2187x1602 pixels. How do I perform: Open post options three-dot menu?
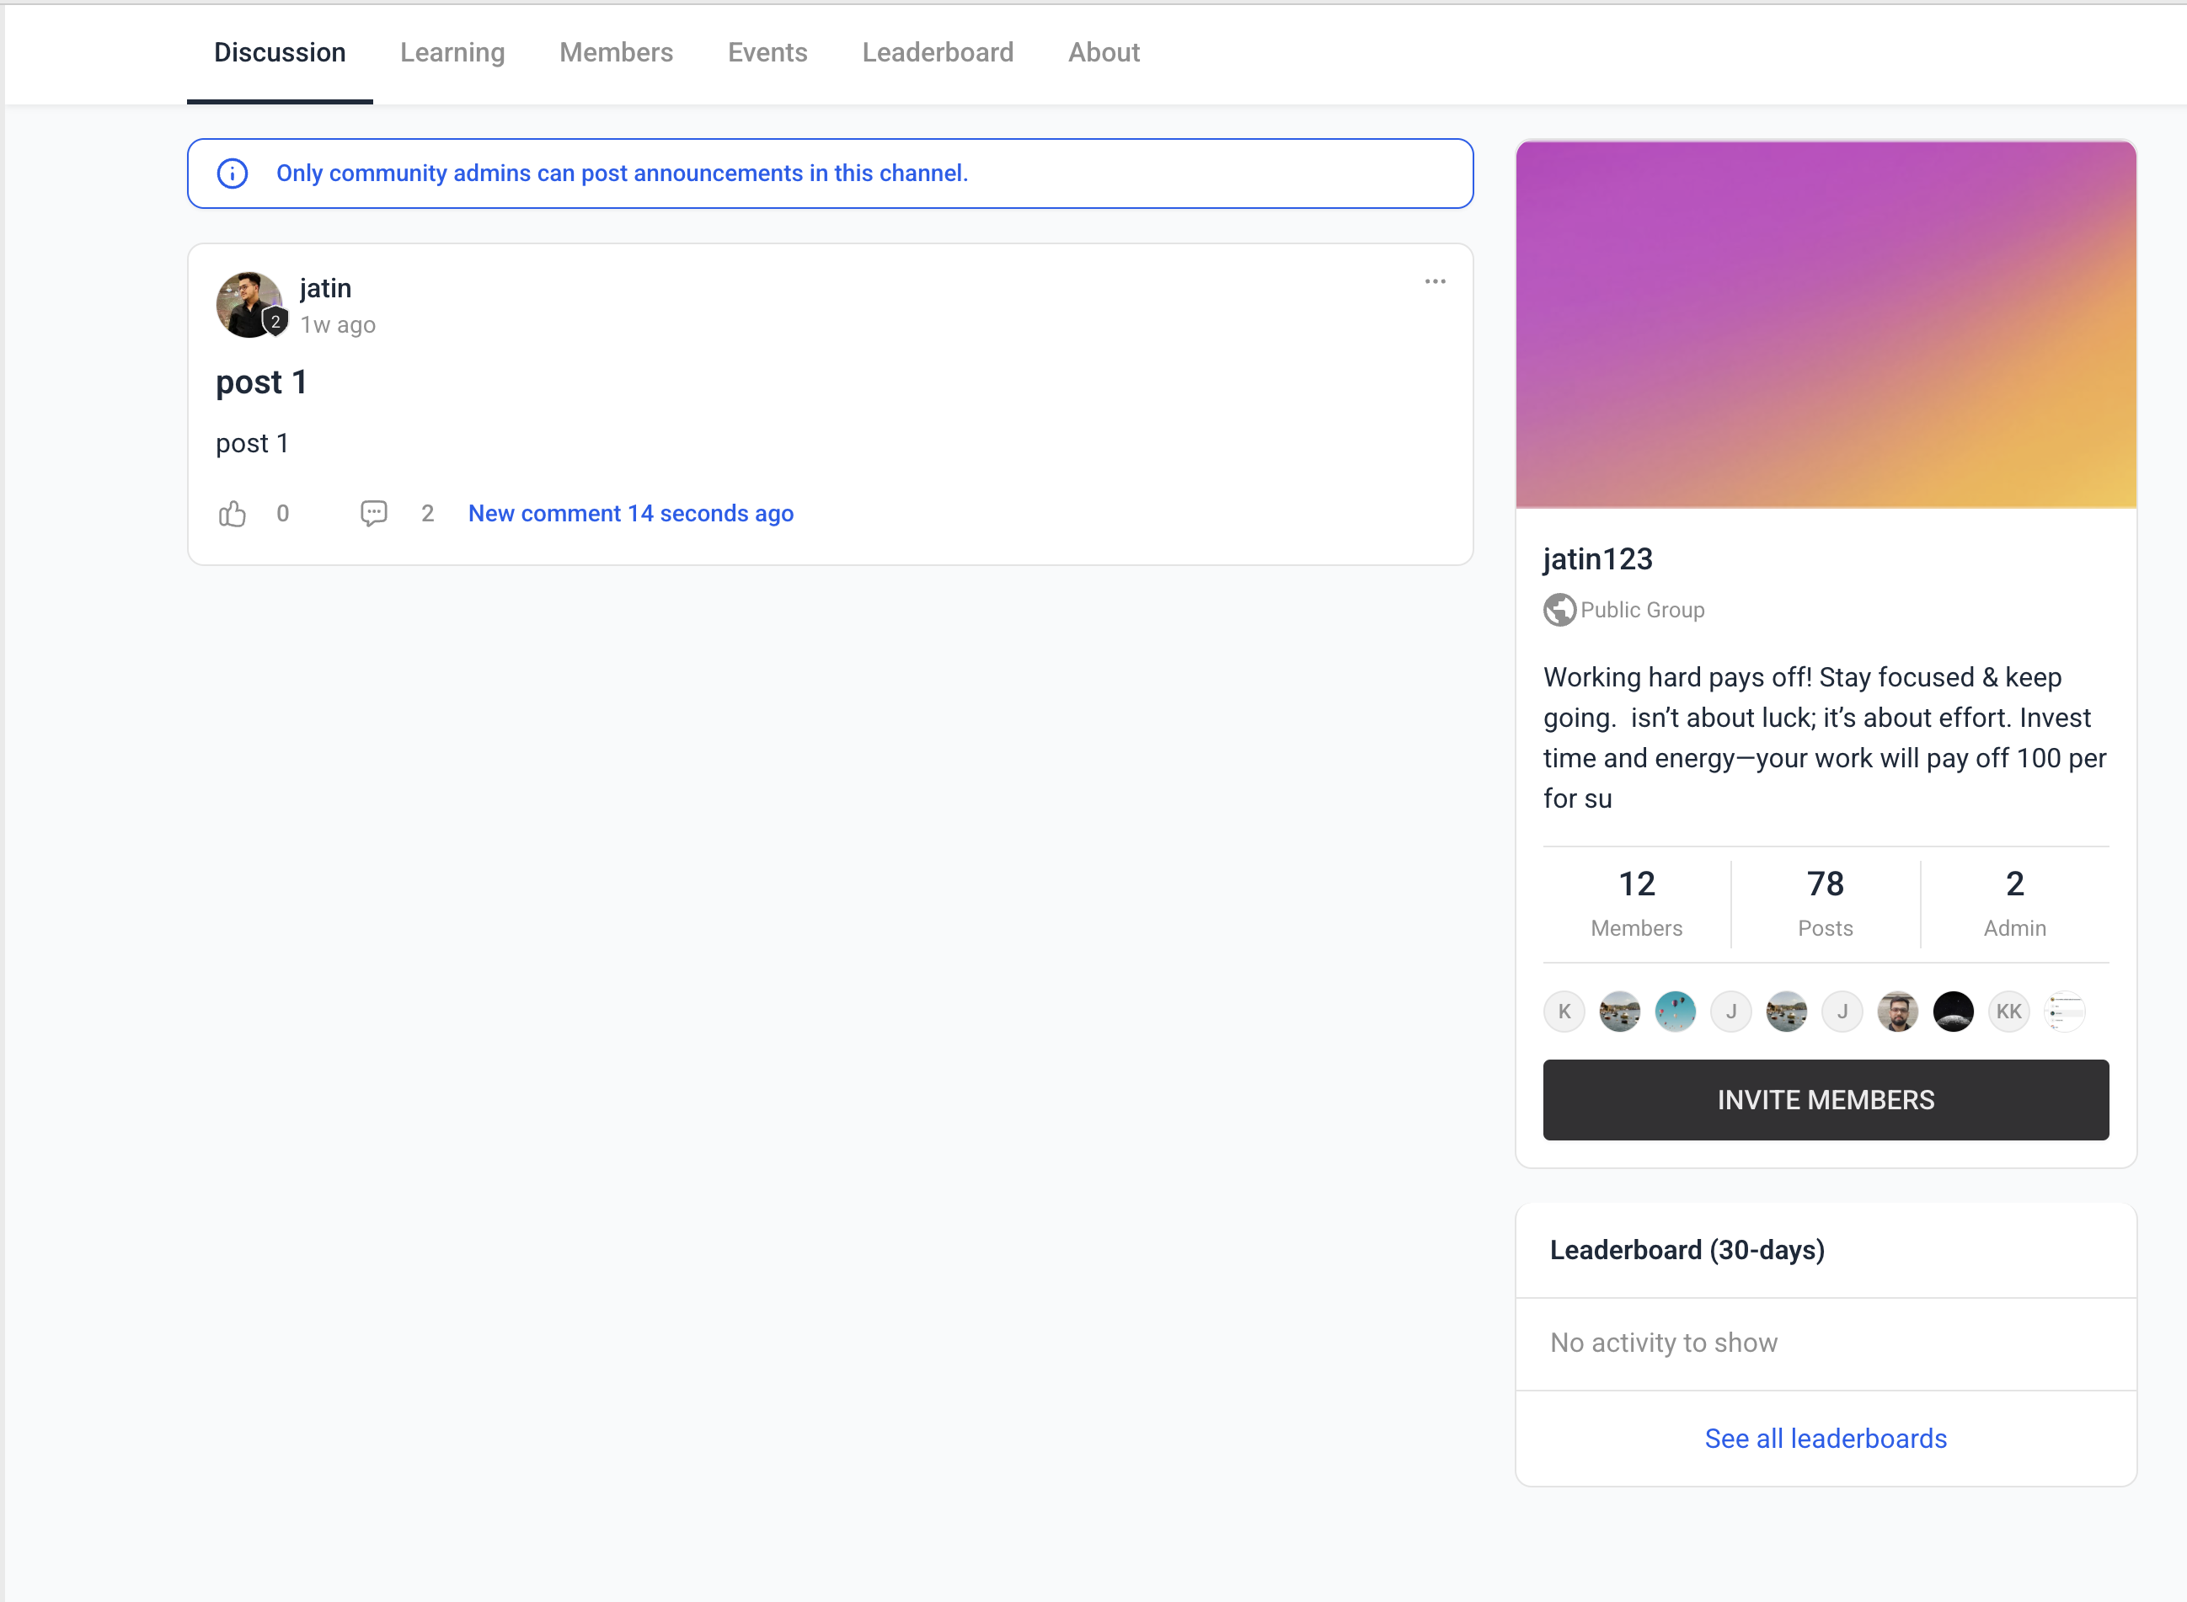coord(1435,281)
